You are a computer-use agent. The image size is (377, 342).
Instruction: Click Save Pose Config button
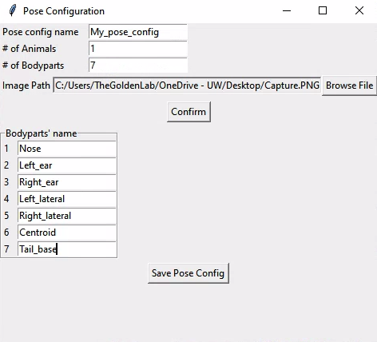pos(188,273)
